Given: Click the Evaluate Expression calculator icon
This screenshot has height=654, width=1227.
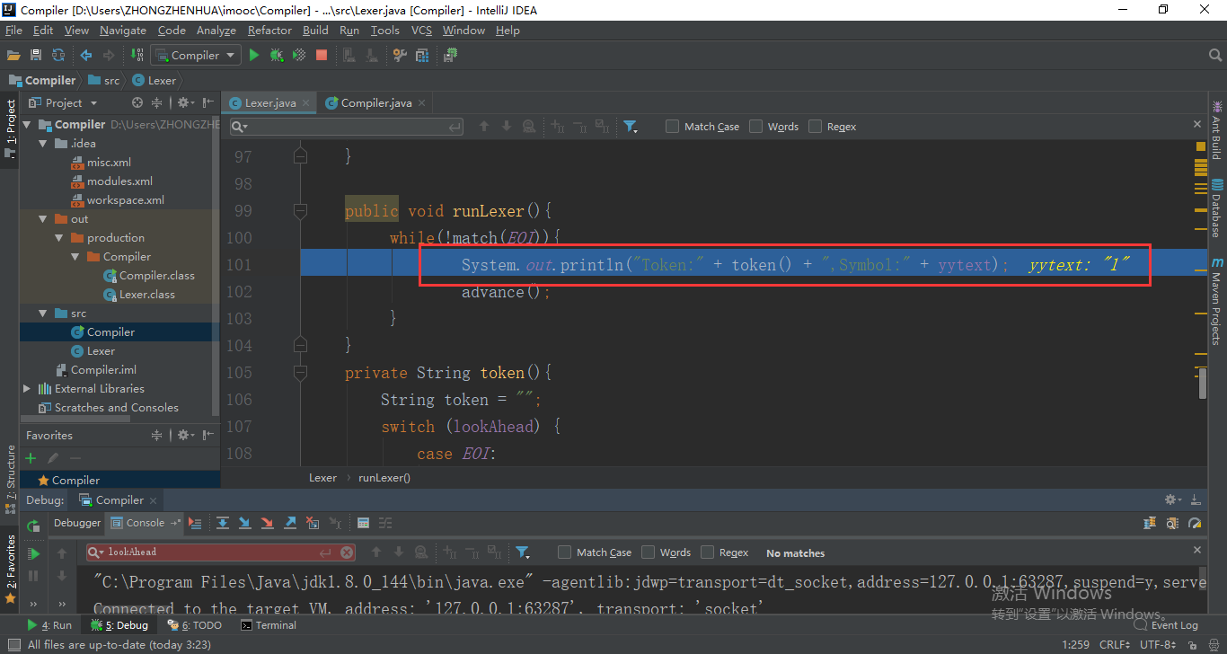Looking at the screenshot, I should (x=363, y=523).
